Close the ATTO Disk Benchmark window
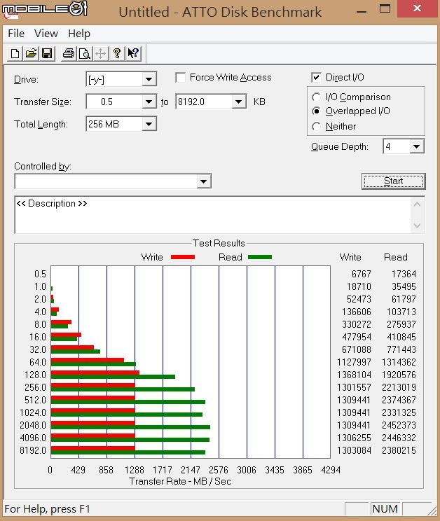Screen dimensions: 440x521 (417, 8)
